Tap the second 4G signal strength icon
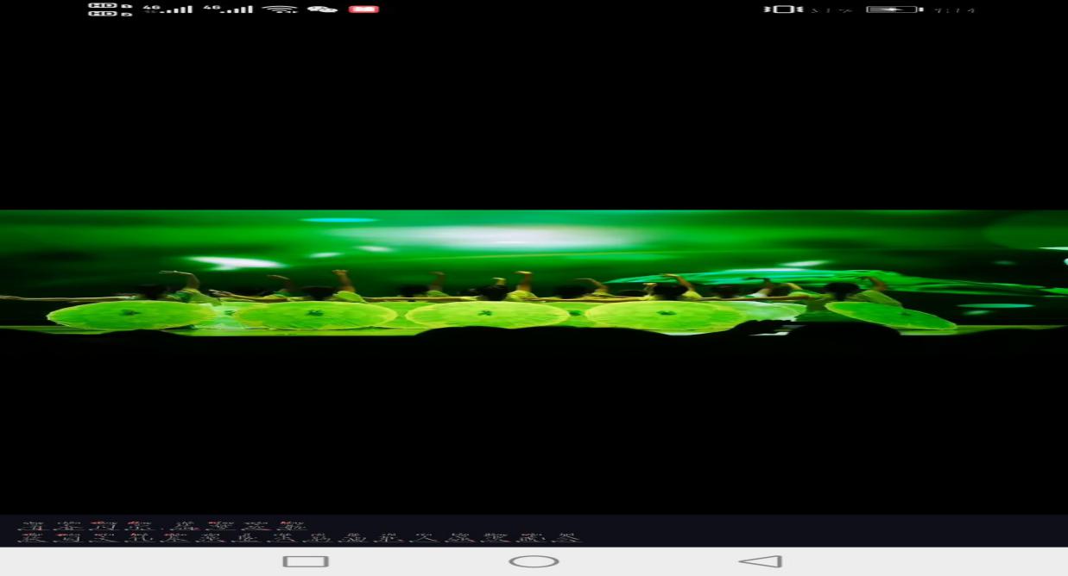The width and height of the screenshot is (1068, 576). pyautogui.click(x=228, y=9)
